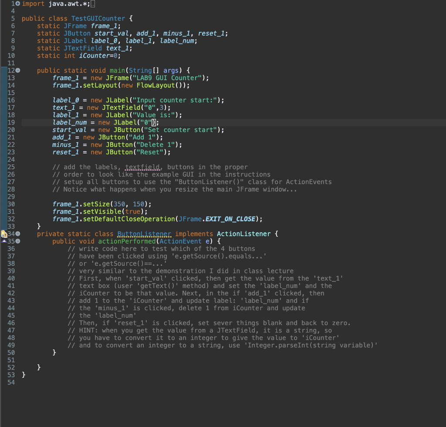Click the underlined textfield word in the comment

click(x=142, y=167)
